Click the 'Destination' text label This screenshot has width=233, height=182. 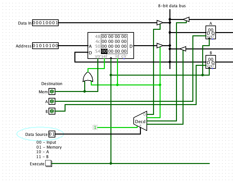tap(52, 84)
